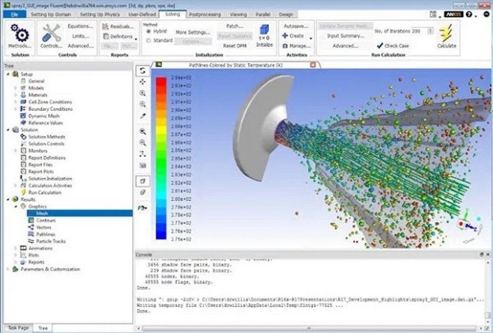The image size is (493, 333).
Task: Select the Hybrid initialization method radio button
Action: 149,32
